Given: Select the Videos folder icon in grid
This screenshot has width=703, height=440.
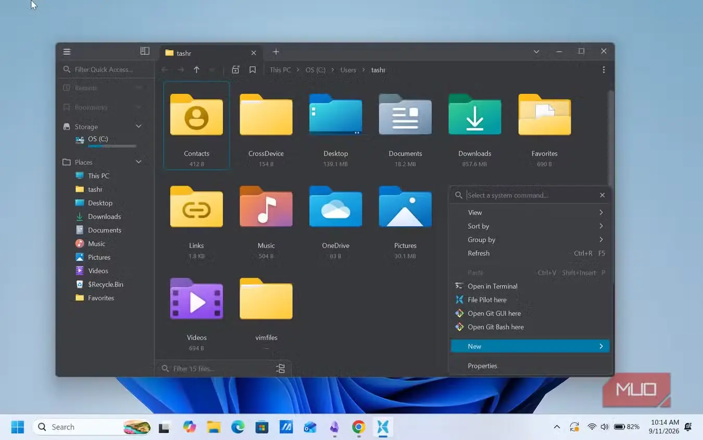Looking at the screenshot, I should click(x=196, y=299).
